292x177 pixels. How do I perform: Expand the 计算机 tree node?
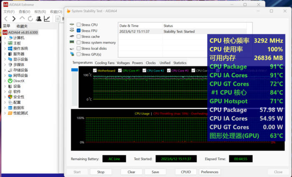point(5,38)
